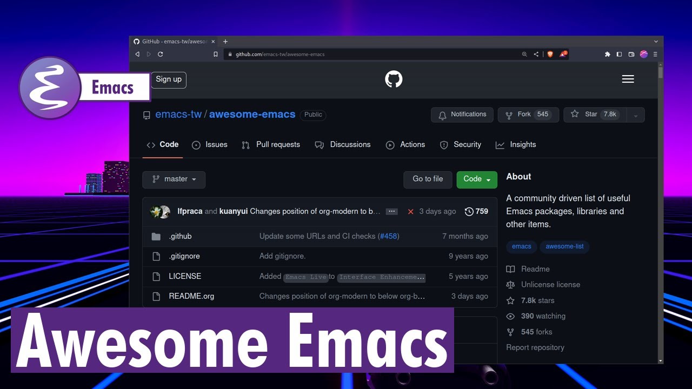Expand the green Code dropdown

pos(477,179)
